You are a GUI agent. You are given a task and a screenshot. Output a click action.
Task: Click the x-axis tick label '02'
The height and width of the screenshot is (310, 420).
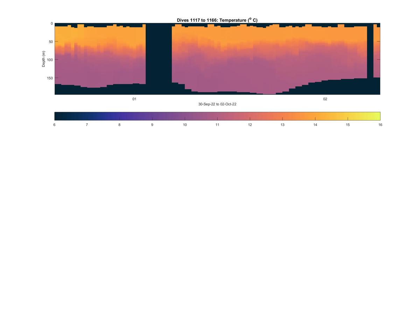coord(325,99)
